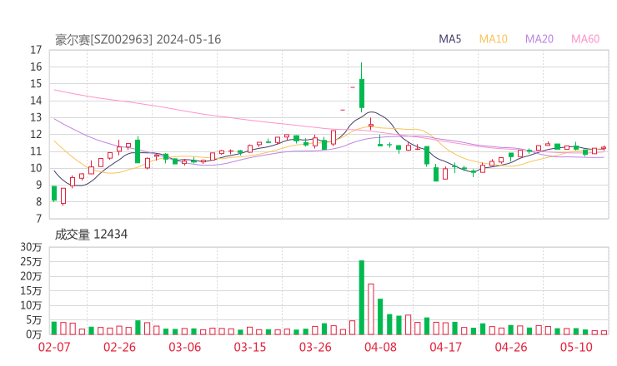Viewport: 617px width, 366px height.
Task: Click the date label 02-26
Action: [119, 347]
